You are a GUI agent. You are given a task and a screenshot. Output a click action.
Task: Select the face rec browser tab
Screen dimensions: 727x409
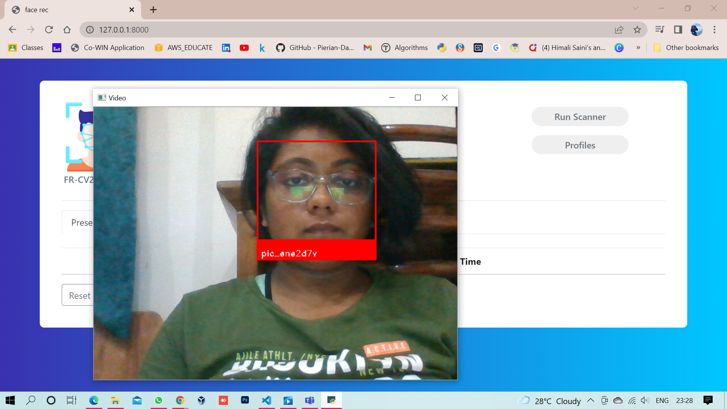pos(68,9)
